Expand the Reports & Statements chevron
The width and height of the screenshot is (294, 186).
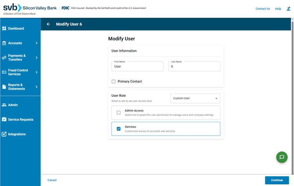click(x=36, y=87)
